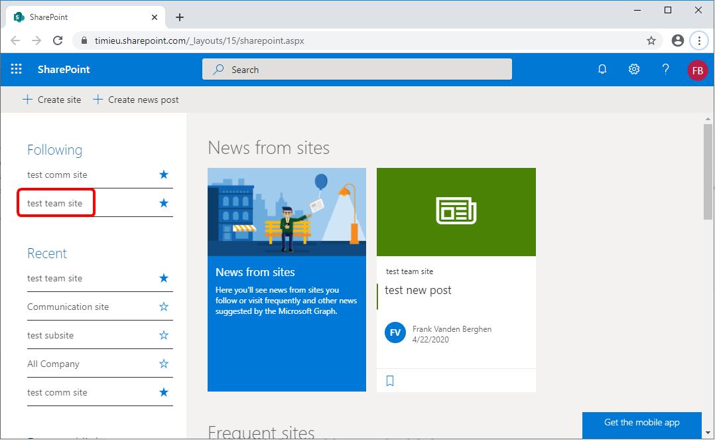715x440 pixels.
Task: Reload the SharePoint page
Action: [58, 40]
